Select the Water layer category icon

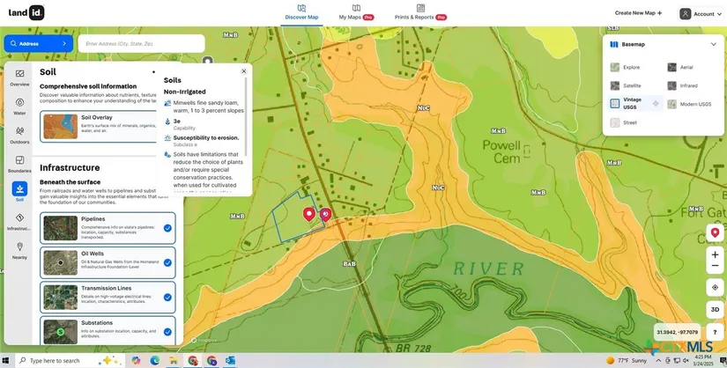click(x=19, y=106)
